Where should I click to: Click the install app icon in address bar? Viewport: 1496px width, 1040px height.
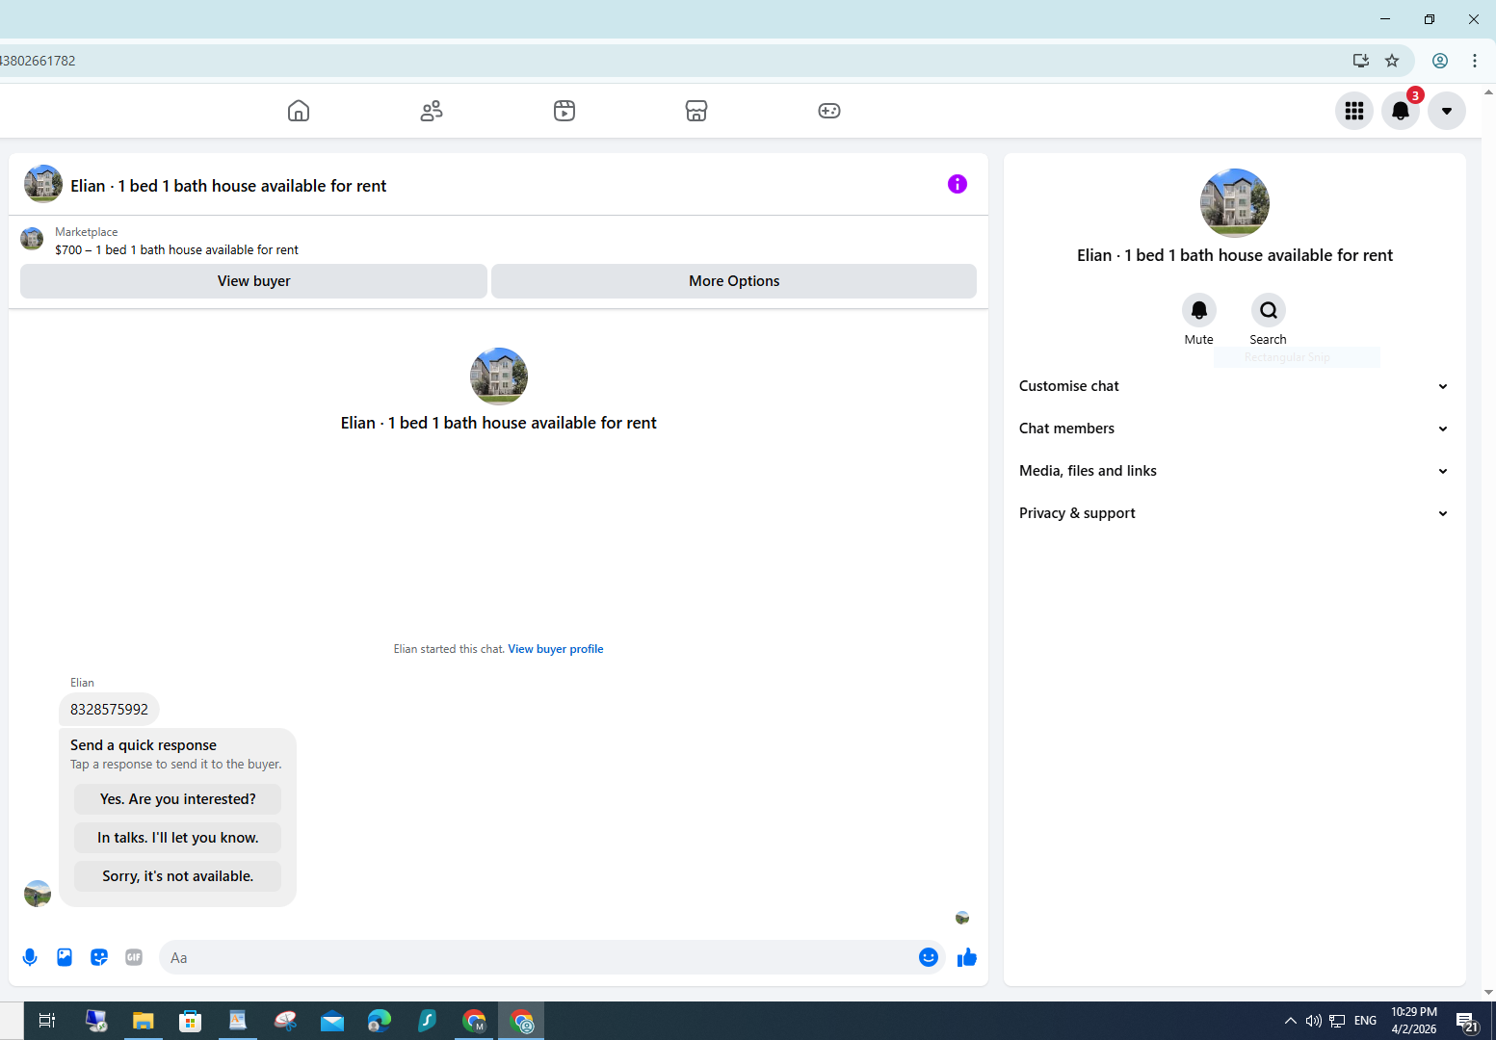pyautogui.click(x=1361, y=61)
